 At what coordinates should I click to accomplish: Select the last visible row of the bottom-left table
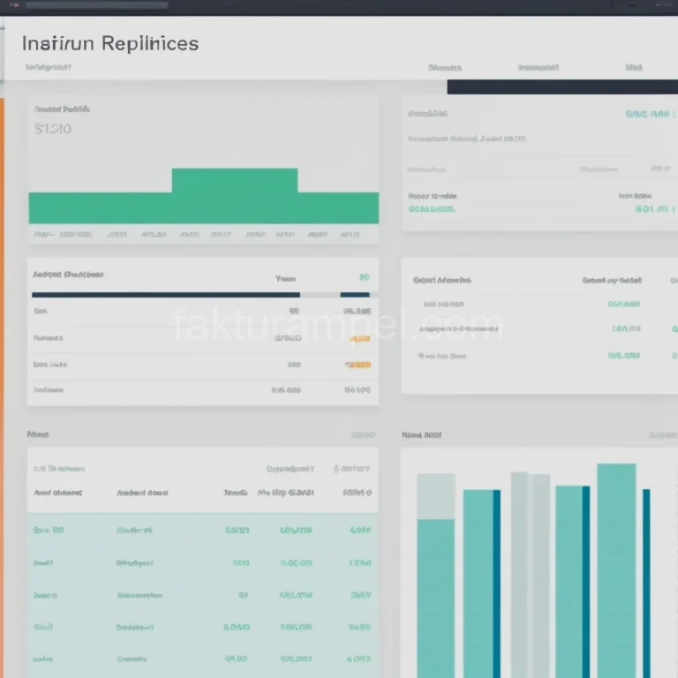point(202,659)
